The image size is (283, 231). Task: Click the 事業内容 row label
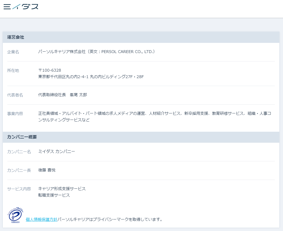[x=15, y=113]
